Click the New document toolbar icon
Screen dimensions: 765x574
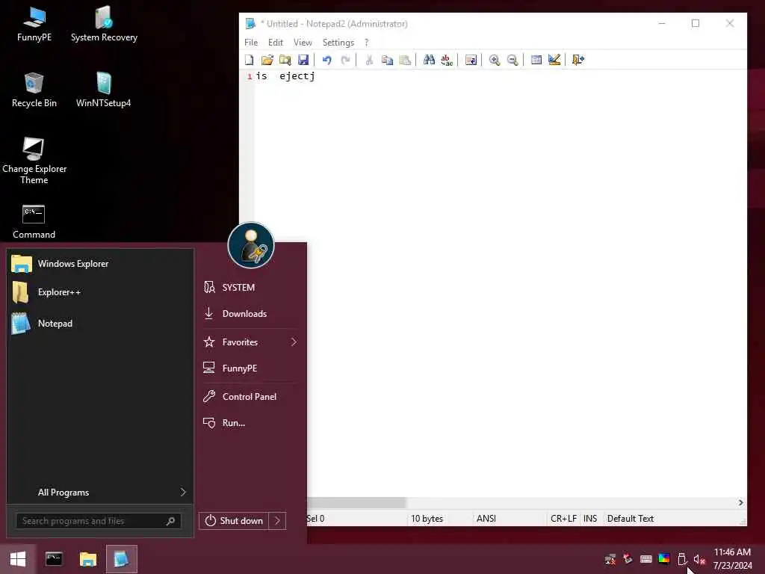(x=250, y=60)
